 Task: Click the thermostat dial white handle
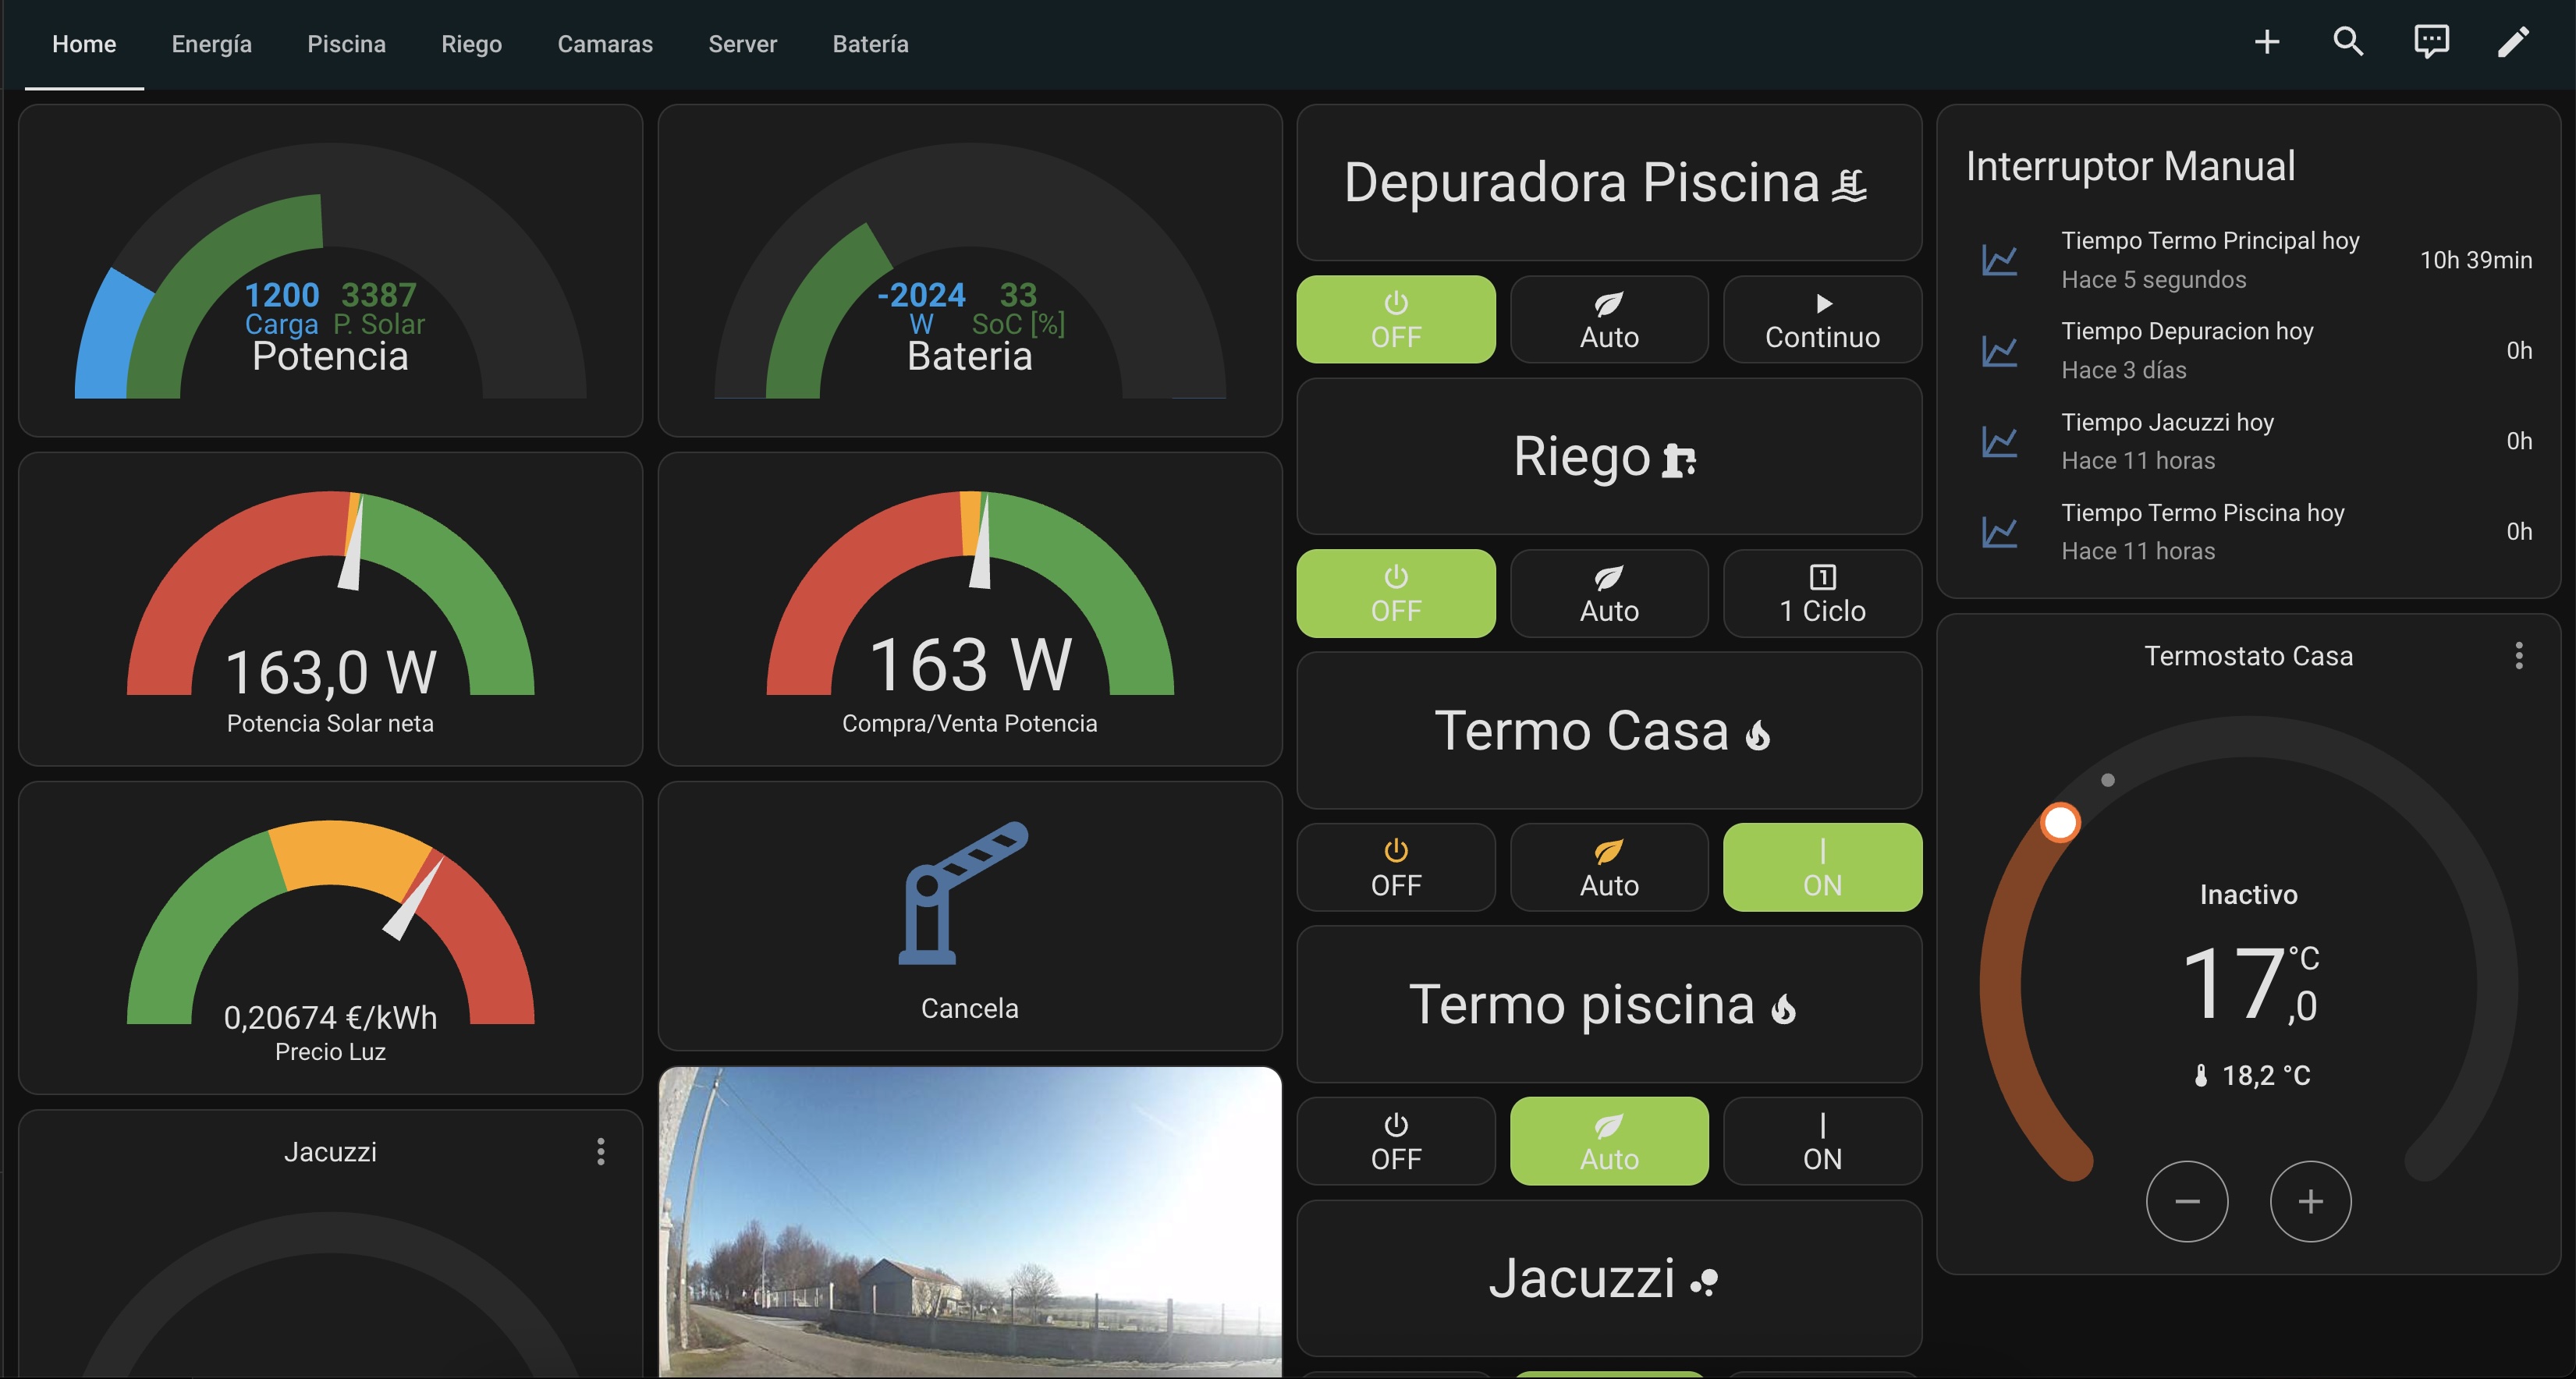click(2060, 823)
